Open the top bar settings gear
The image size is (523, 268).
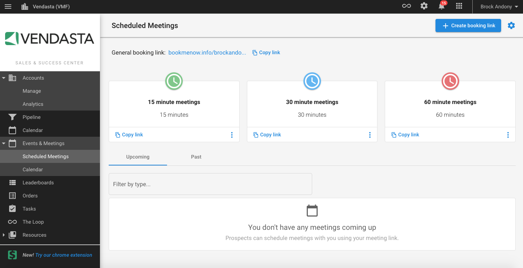(x=424, y=6)
